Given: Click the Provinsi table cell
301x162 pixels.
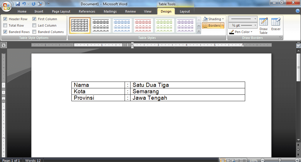Looking at the screenshot, I should pos(98,98).
